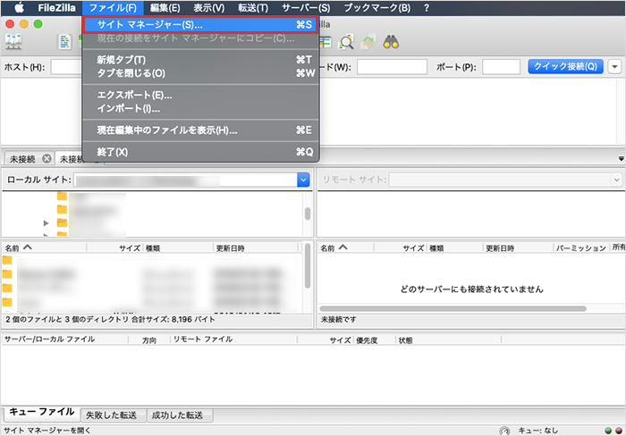Screen dimensions: 626x436
Task: Choose 終了(X) to quit FileZilla
Action: [112, 152]
